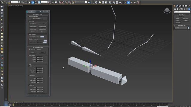191x107 pixels.
Task: Open the Material Editor from toolbar
Action: (x=110, y=2)
